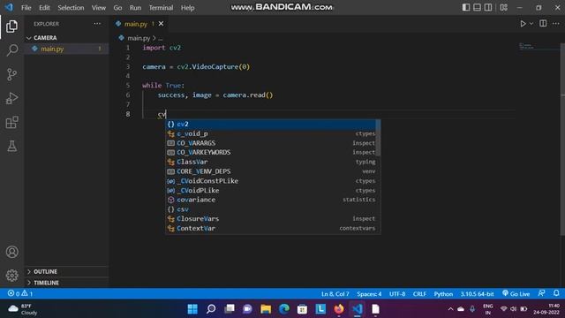Image resolution: width=565 pixels, height=318 pixels.
Task: Open the feedback icon in status bar
Action: click(541, 293)
